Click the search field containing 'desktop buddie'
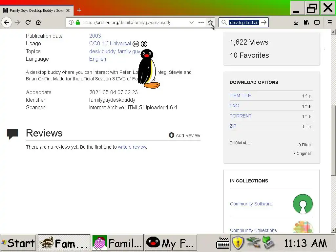The height and width of the screenshot is (252, 336). (244, 22)
